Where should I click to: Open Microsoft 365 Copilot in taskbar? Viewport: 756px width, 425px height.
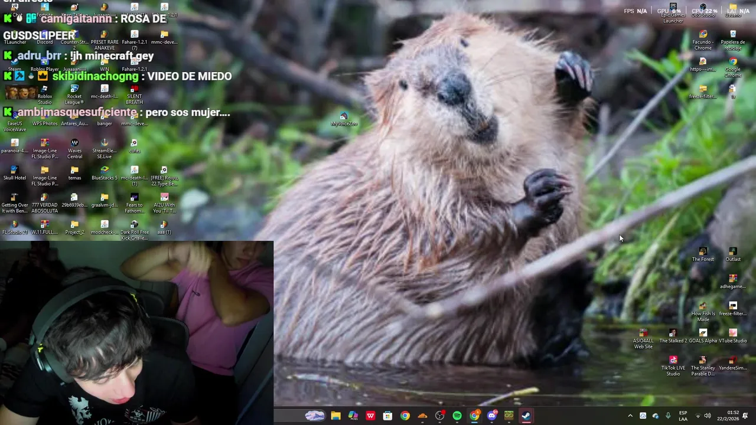(353, 416)
